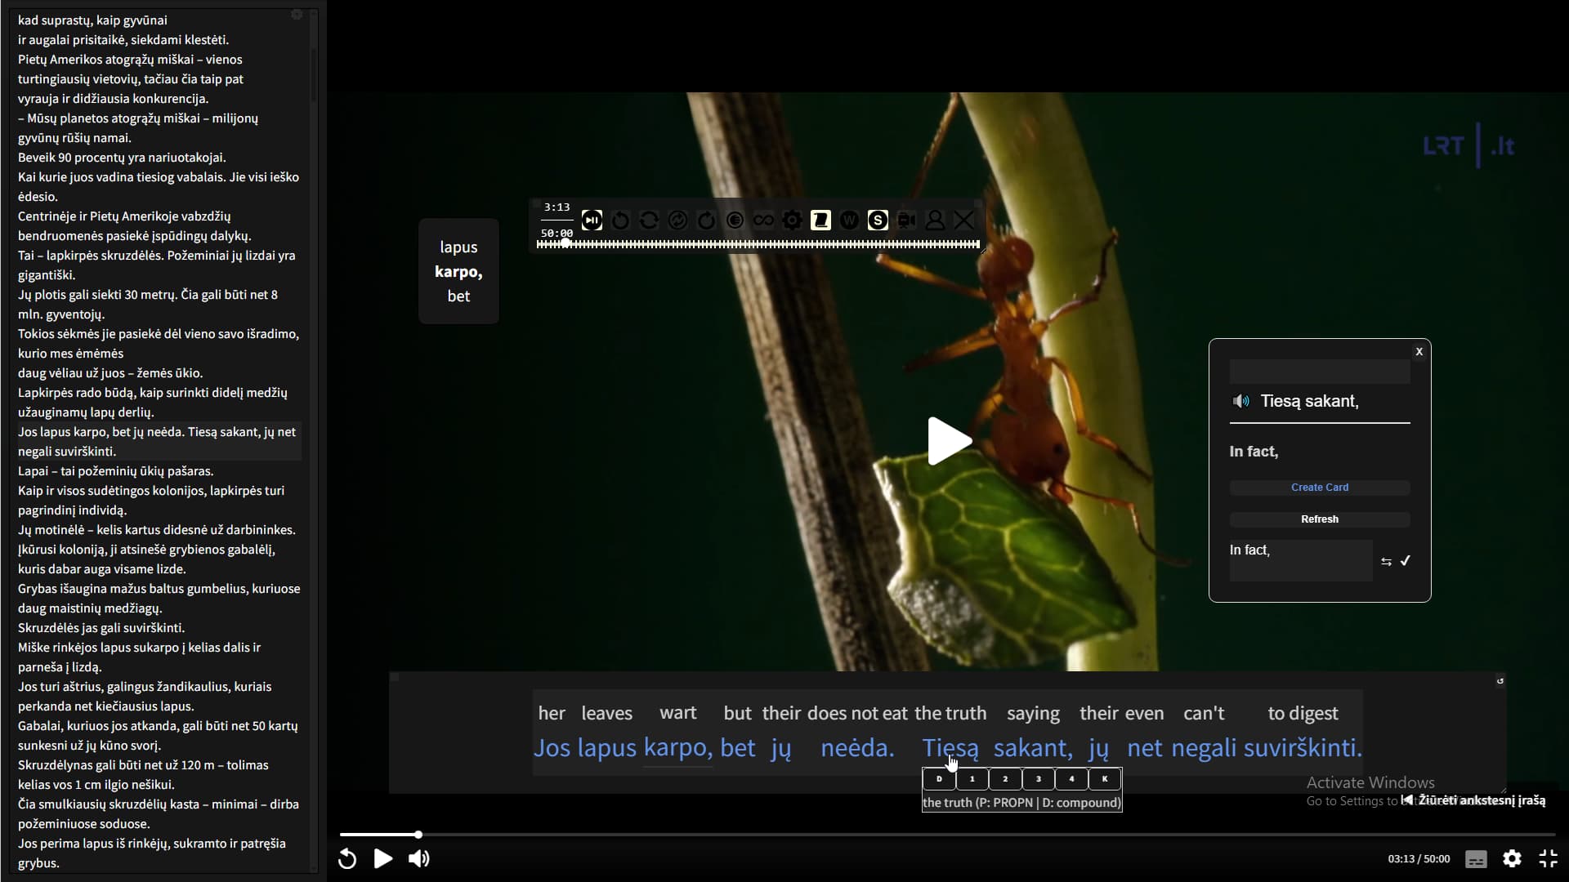The height and width of the screenshot is (882, 1569).
Task: Click 'Lapai – tai požeminių ūkių pašaras' transcript line
Action: (115, 471)
